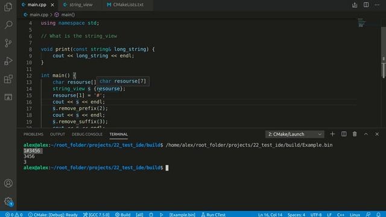This screenshot has width=386, height=217.
Task: Open editor More Actions menu
Action: pos(377,5)
